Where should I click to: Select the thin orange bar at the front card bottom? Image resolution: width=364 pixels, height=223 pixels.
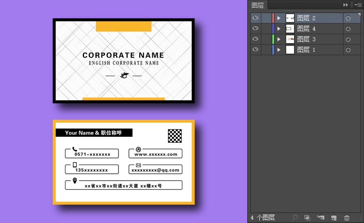coord(124,99)
